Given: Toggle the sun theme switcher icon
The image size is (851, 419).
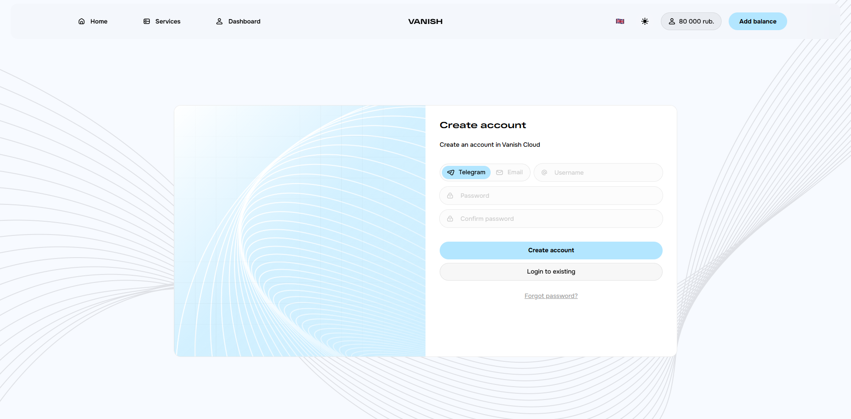Looking at the screenshot, I should tap(645, 21).
